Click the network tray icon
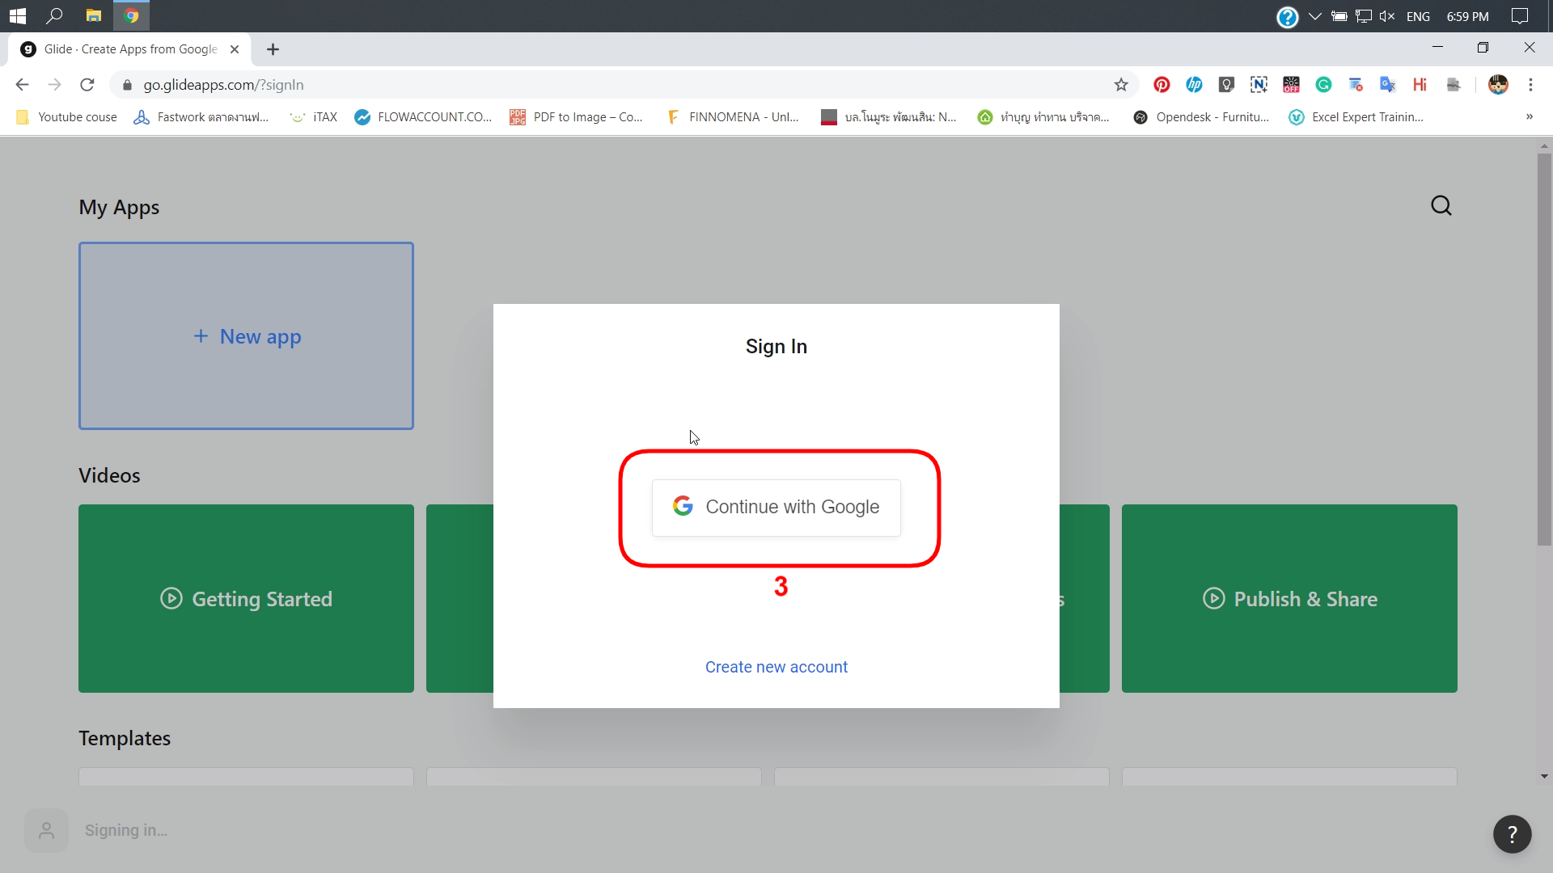This screenshot has width=1553, height=873. pyautogui.click(x=1364, y=16)
